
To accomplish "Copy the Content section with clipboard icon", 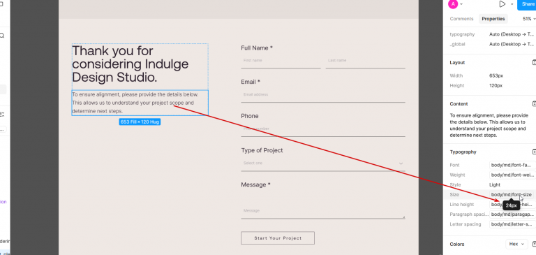I will [534, 103].
